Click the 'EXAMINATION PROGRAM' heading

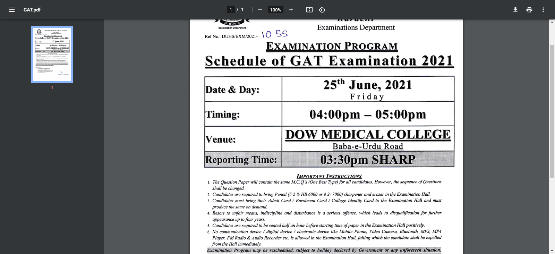point(332,46)
